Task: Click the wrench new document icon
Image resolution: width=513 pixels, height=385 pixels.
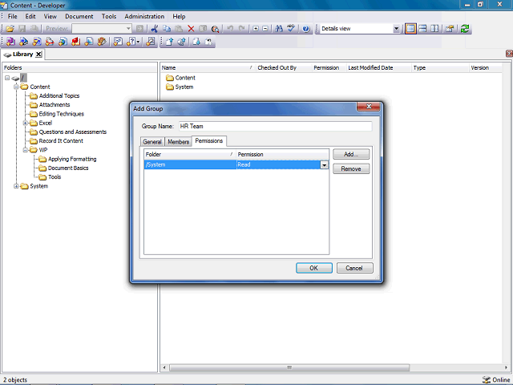Action: coord(151,42)
